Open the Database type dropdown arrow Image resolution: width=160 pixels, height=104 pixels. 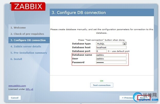125,44
